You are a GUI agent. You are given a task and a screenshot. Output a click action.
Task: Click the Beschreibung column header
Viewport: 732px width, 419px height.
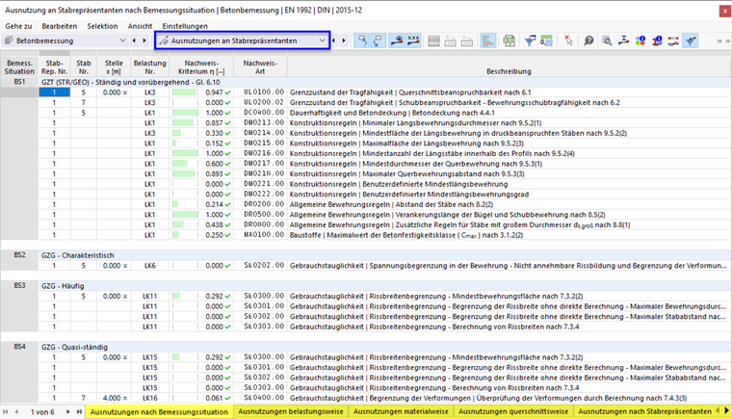pyautogui.click(x=509, y=66)
